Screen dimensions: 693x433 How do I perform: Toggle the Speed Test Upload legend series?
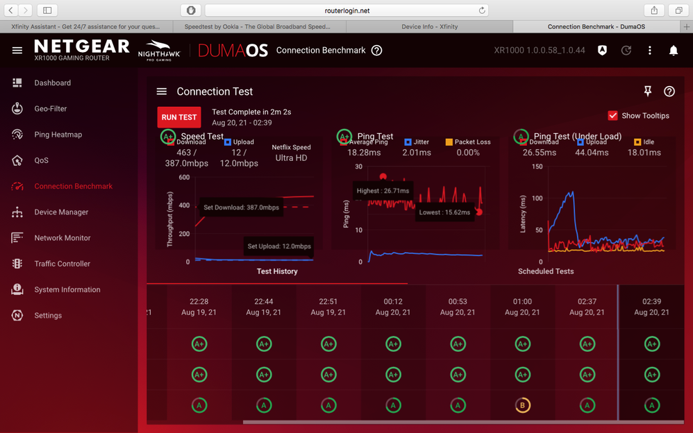click(x=239, y=142)
